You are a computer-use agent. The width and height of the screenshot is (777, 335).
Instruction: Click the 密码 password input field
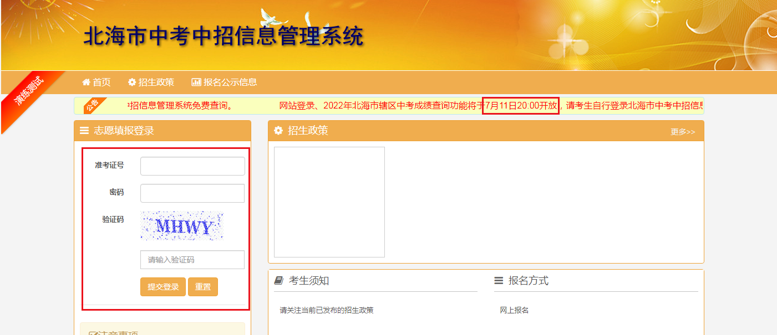click(192, 193)
